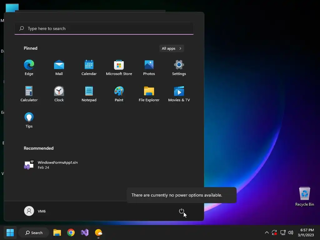Launch the Mail app from pinned
Screen dimensions: 320x240
pos(59,67)
